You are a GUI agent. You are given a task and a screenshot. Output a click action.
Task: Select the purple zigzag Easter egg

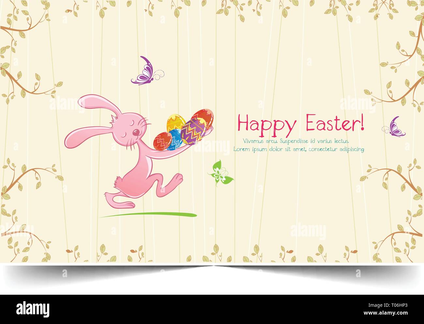pos(194,131)
